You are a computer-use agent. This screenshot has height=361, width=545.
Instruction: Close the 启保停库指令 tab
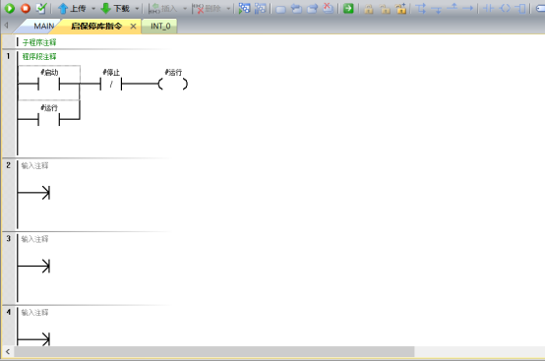tap(133, 26)
